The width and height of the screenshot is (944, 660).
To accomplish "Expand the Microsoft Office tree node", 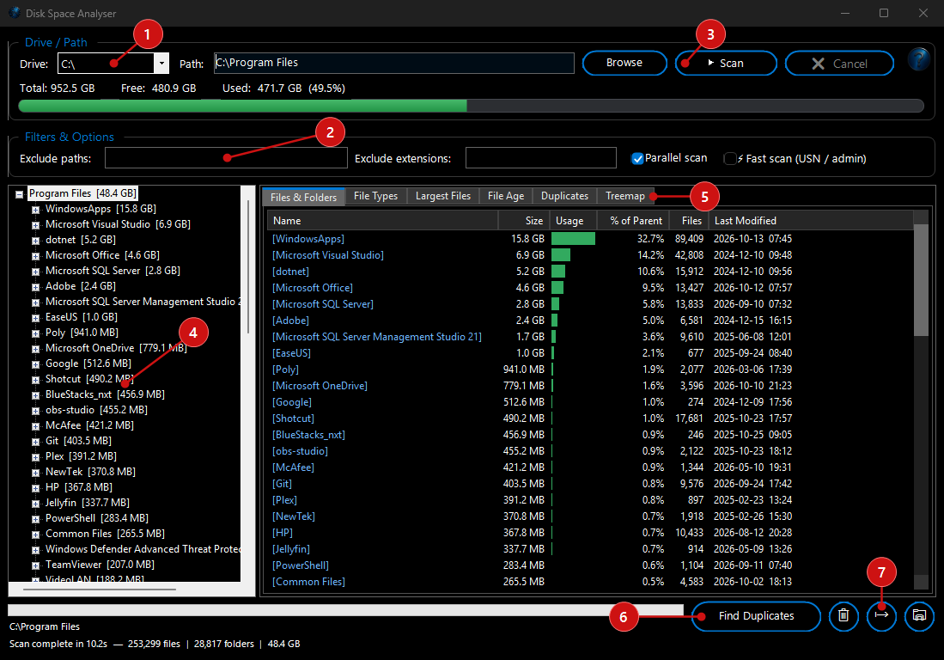I will pyautogui.click(x=35, y=256).
